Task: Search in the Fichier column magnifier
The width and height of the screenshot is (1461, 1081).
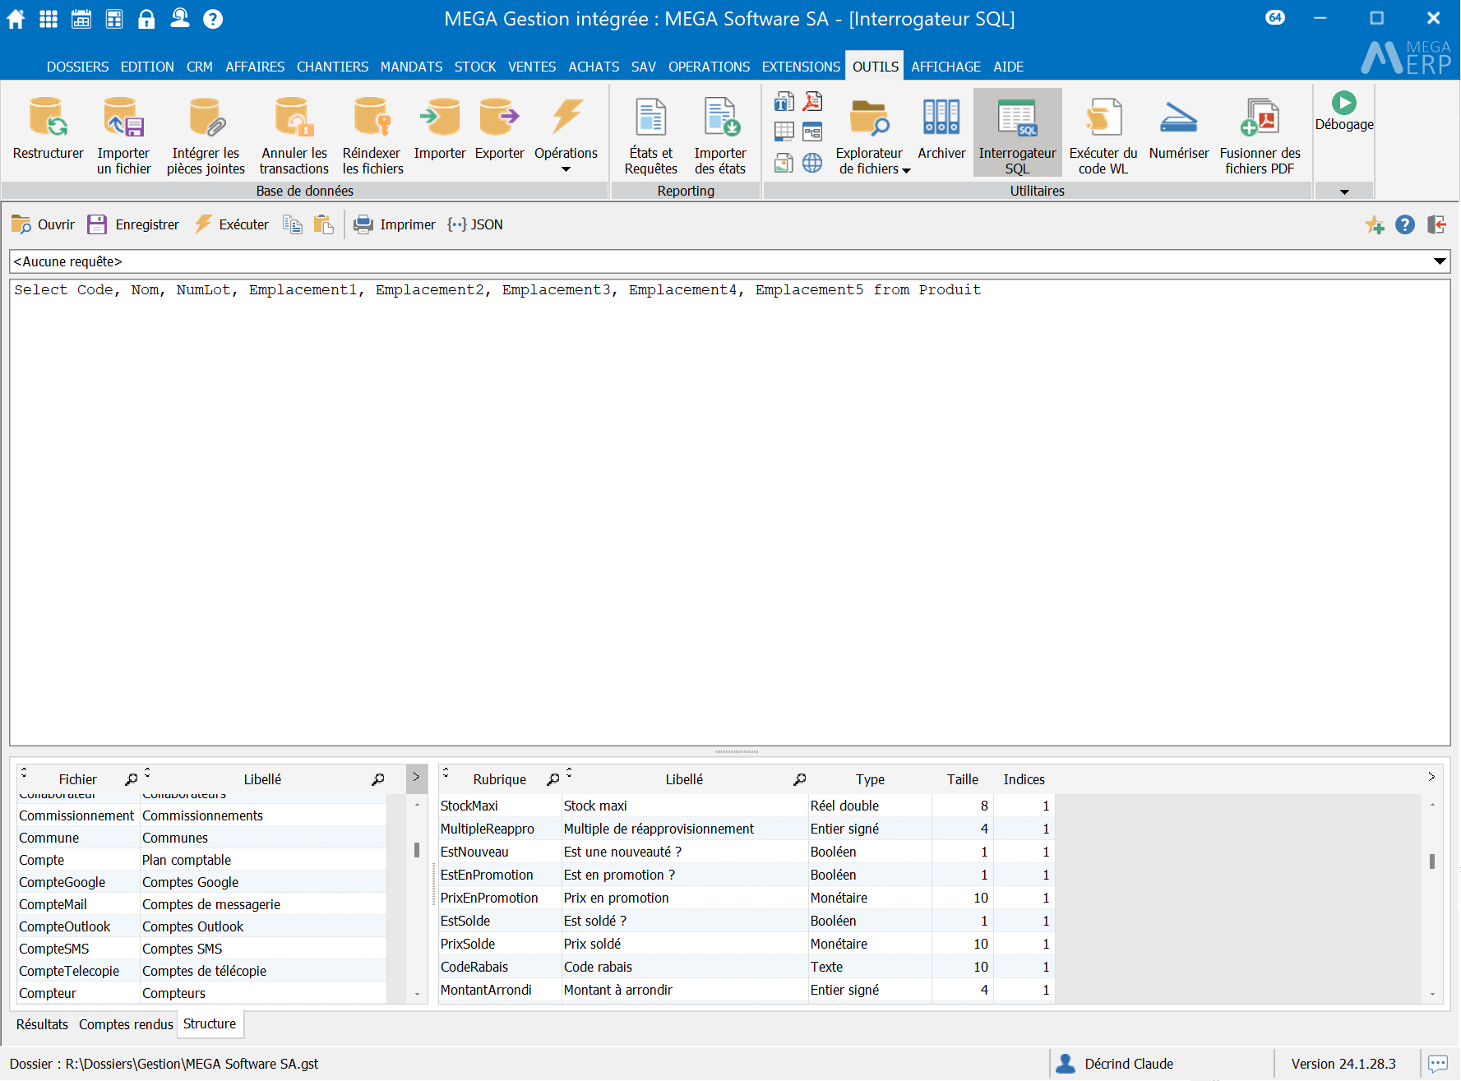Action: click(131, 779)
